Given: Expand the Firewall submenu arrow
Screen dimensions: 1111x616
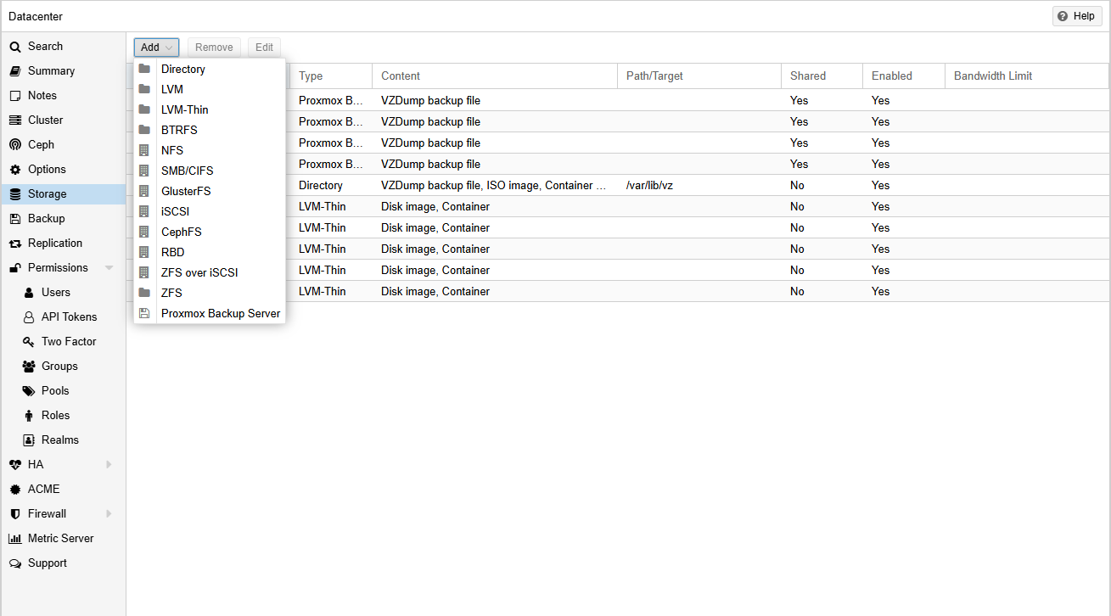Looking at the screenshot, I should coord(109,514).
